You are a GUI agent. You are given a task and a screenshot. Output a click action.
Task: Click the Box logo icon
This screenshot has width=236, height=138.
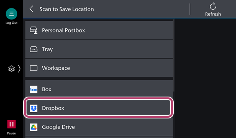[33, 89]
